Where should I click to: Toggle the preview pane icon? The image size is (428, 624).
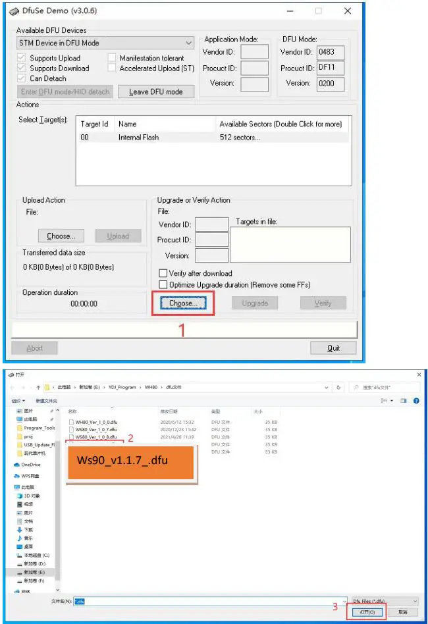pyautogui.click(x=405, y=400)
